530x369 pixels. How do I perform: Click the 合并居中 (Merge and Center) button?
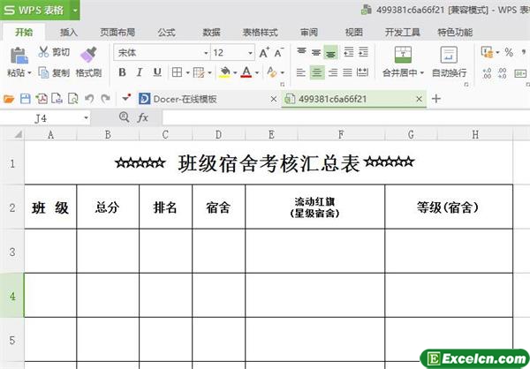(403, 61)
